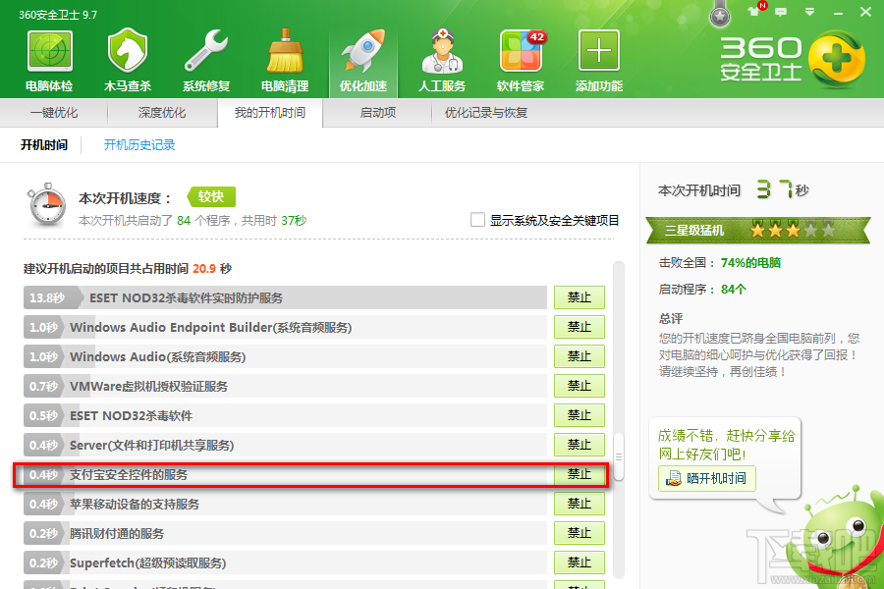View 开机历史记录 (boot history)
This screenshot has height=589, width=884.
tap(138, 144)
